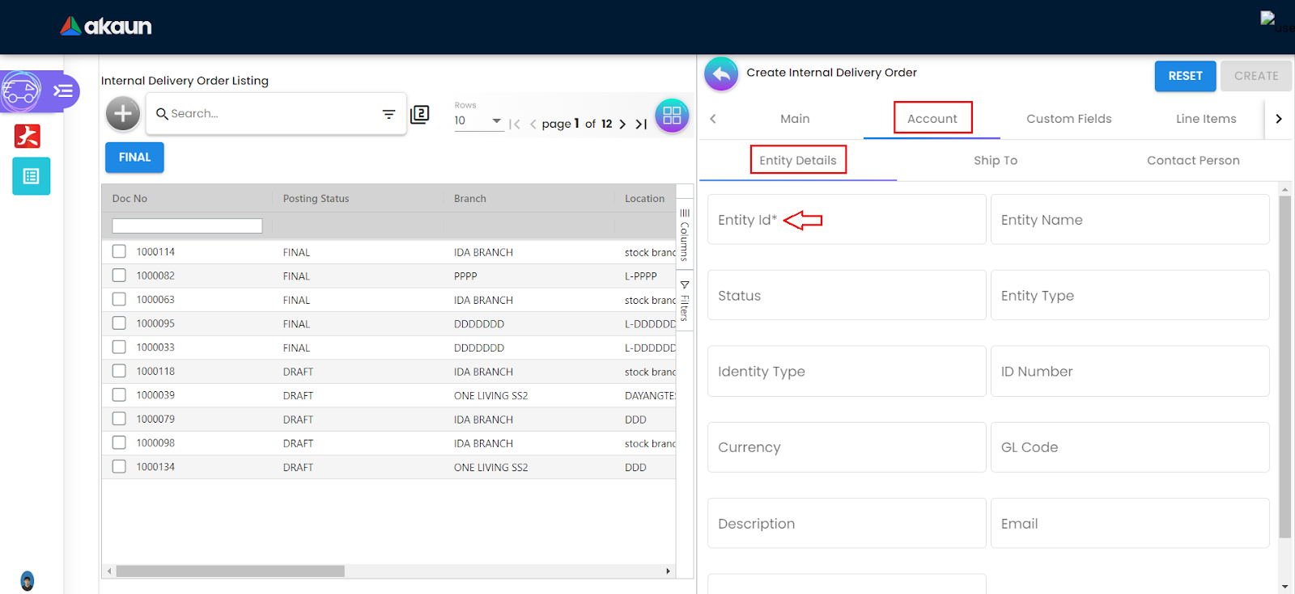The width and height of the screenshot is (1295, 594).
Task: Click the blue back arrow icon
Action: tap(720, 74)
